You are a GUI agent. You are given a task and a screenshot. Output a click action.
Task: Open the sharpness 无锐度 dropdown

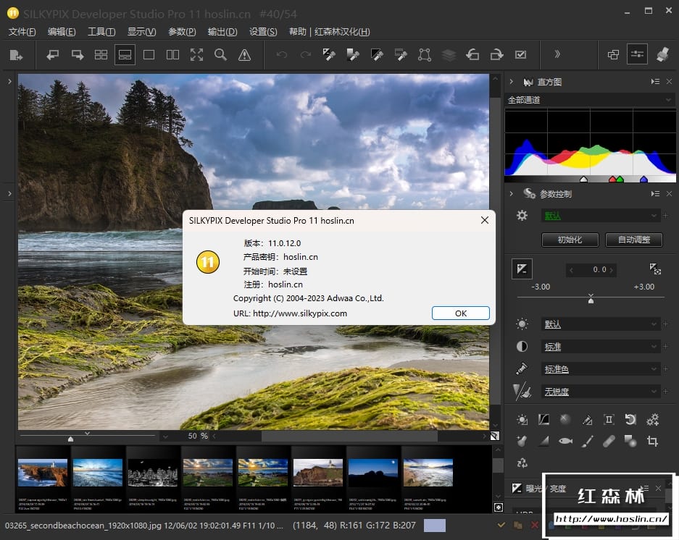[600, 392]
